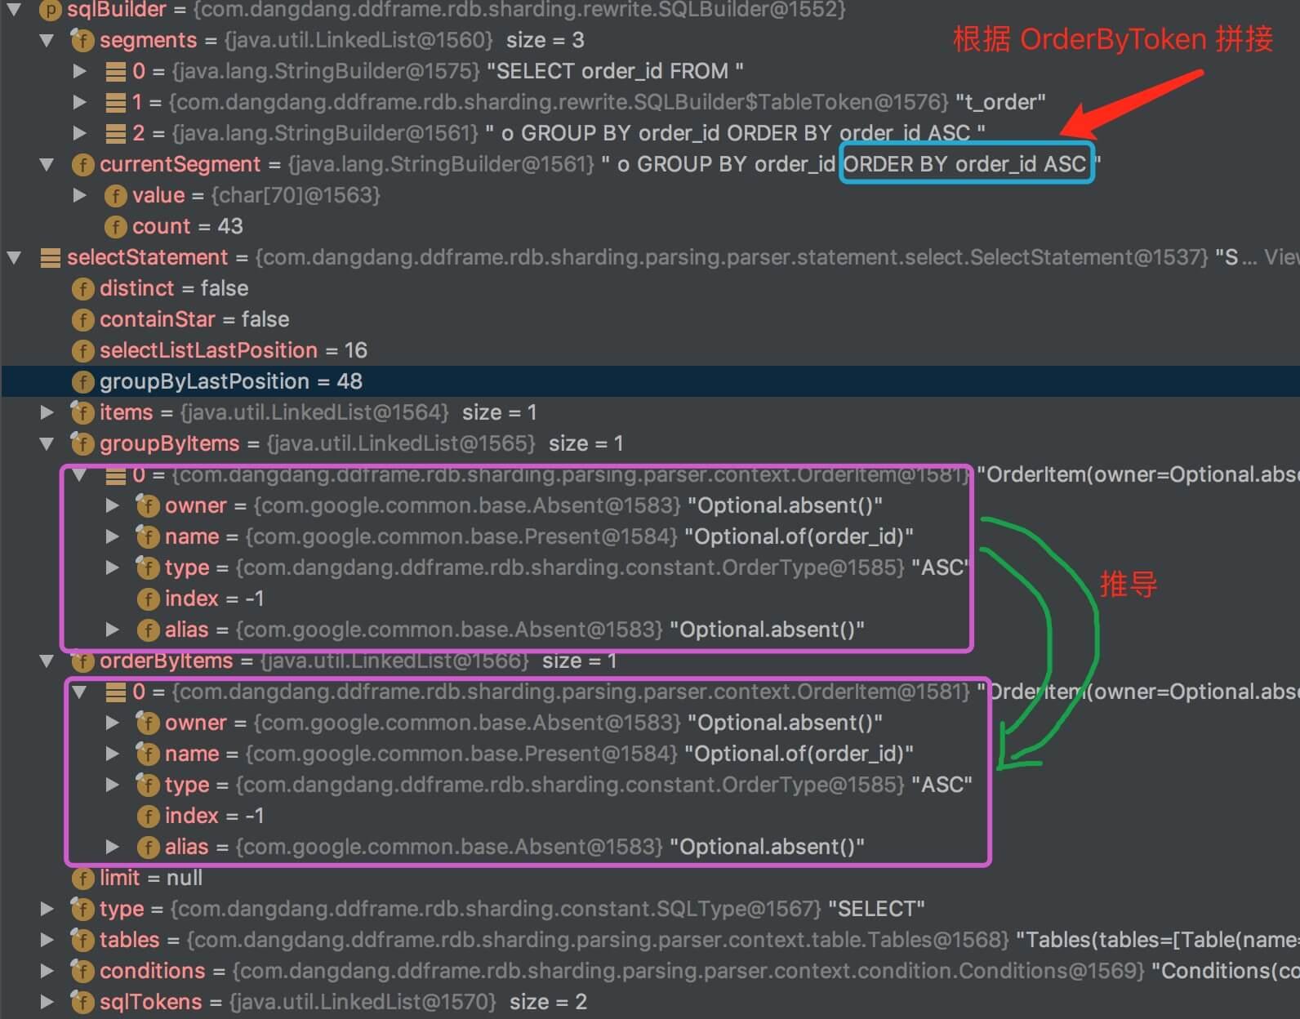Screen dimensions: 1300x1019
Task: Expand segment 0 StringBuilder entry
Action: (79, 71)
